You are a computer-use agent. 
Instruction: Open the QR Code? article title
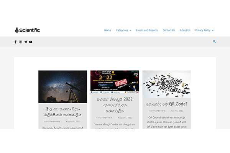tap(166, 104)
